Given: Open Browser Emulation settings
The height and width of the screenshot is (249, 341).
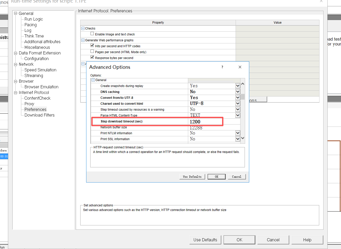Looking at the screenshot, I should pos(41,87).
